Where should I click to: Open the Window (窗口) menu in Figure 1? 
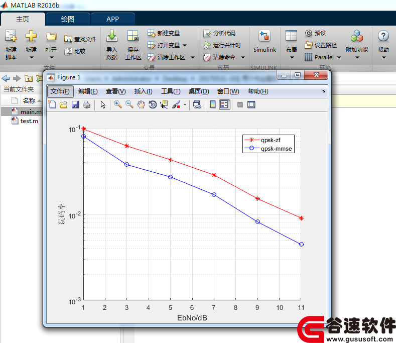tap(228, 91)
